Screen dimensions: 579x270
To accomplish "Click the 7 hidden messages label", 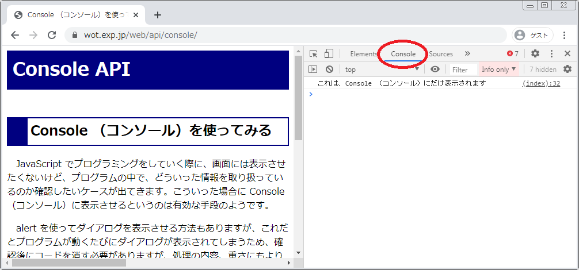I will (x=543, y=70).
